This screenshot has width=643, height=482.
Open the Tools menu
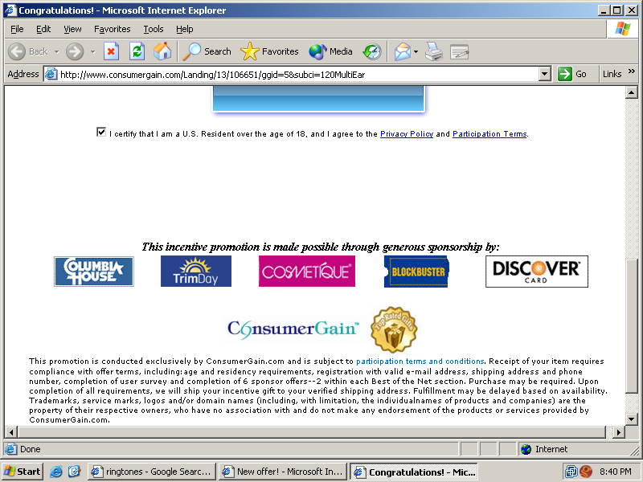tap(154, 29)
